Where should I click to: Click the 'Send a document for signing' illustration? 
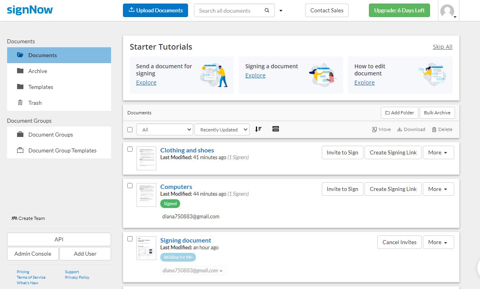(x=214, y=75)
